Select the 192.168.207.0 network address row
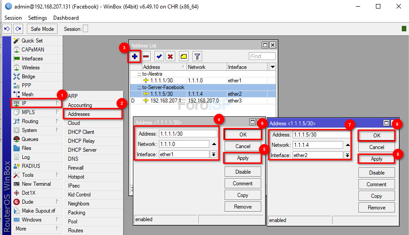 206,101
